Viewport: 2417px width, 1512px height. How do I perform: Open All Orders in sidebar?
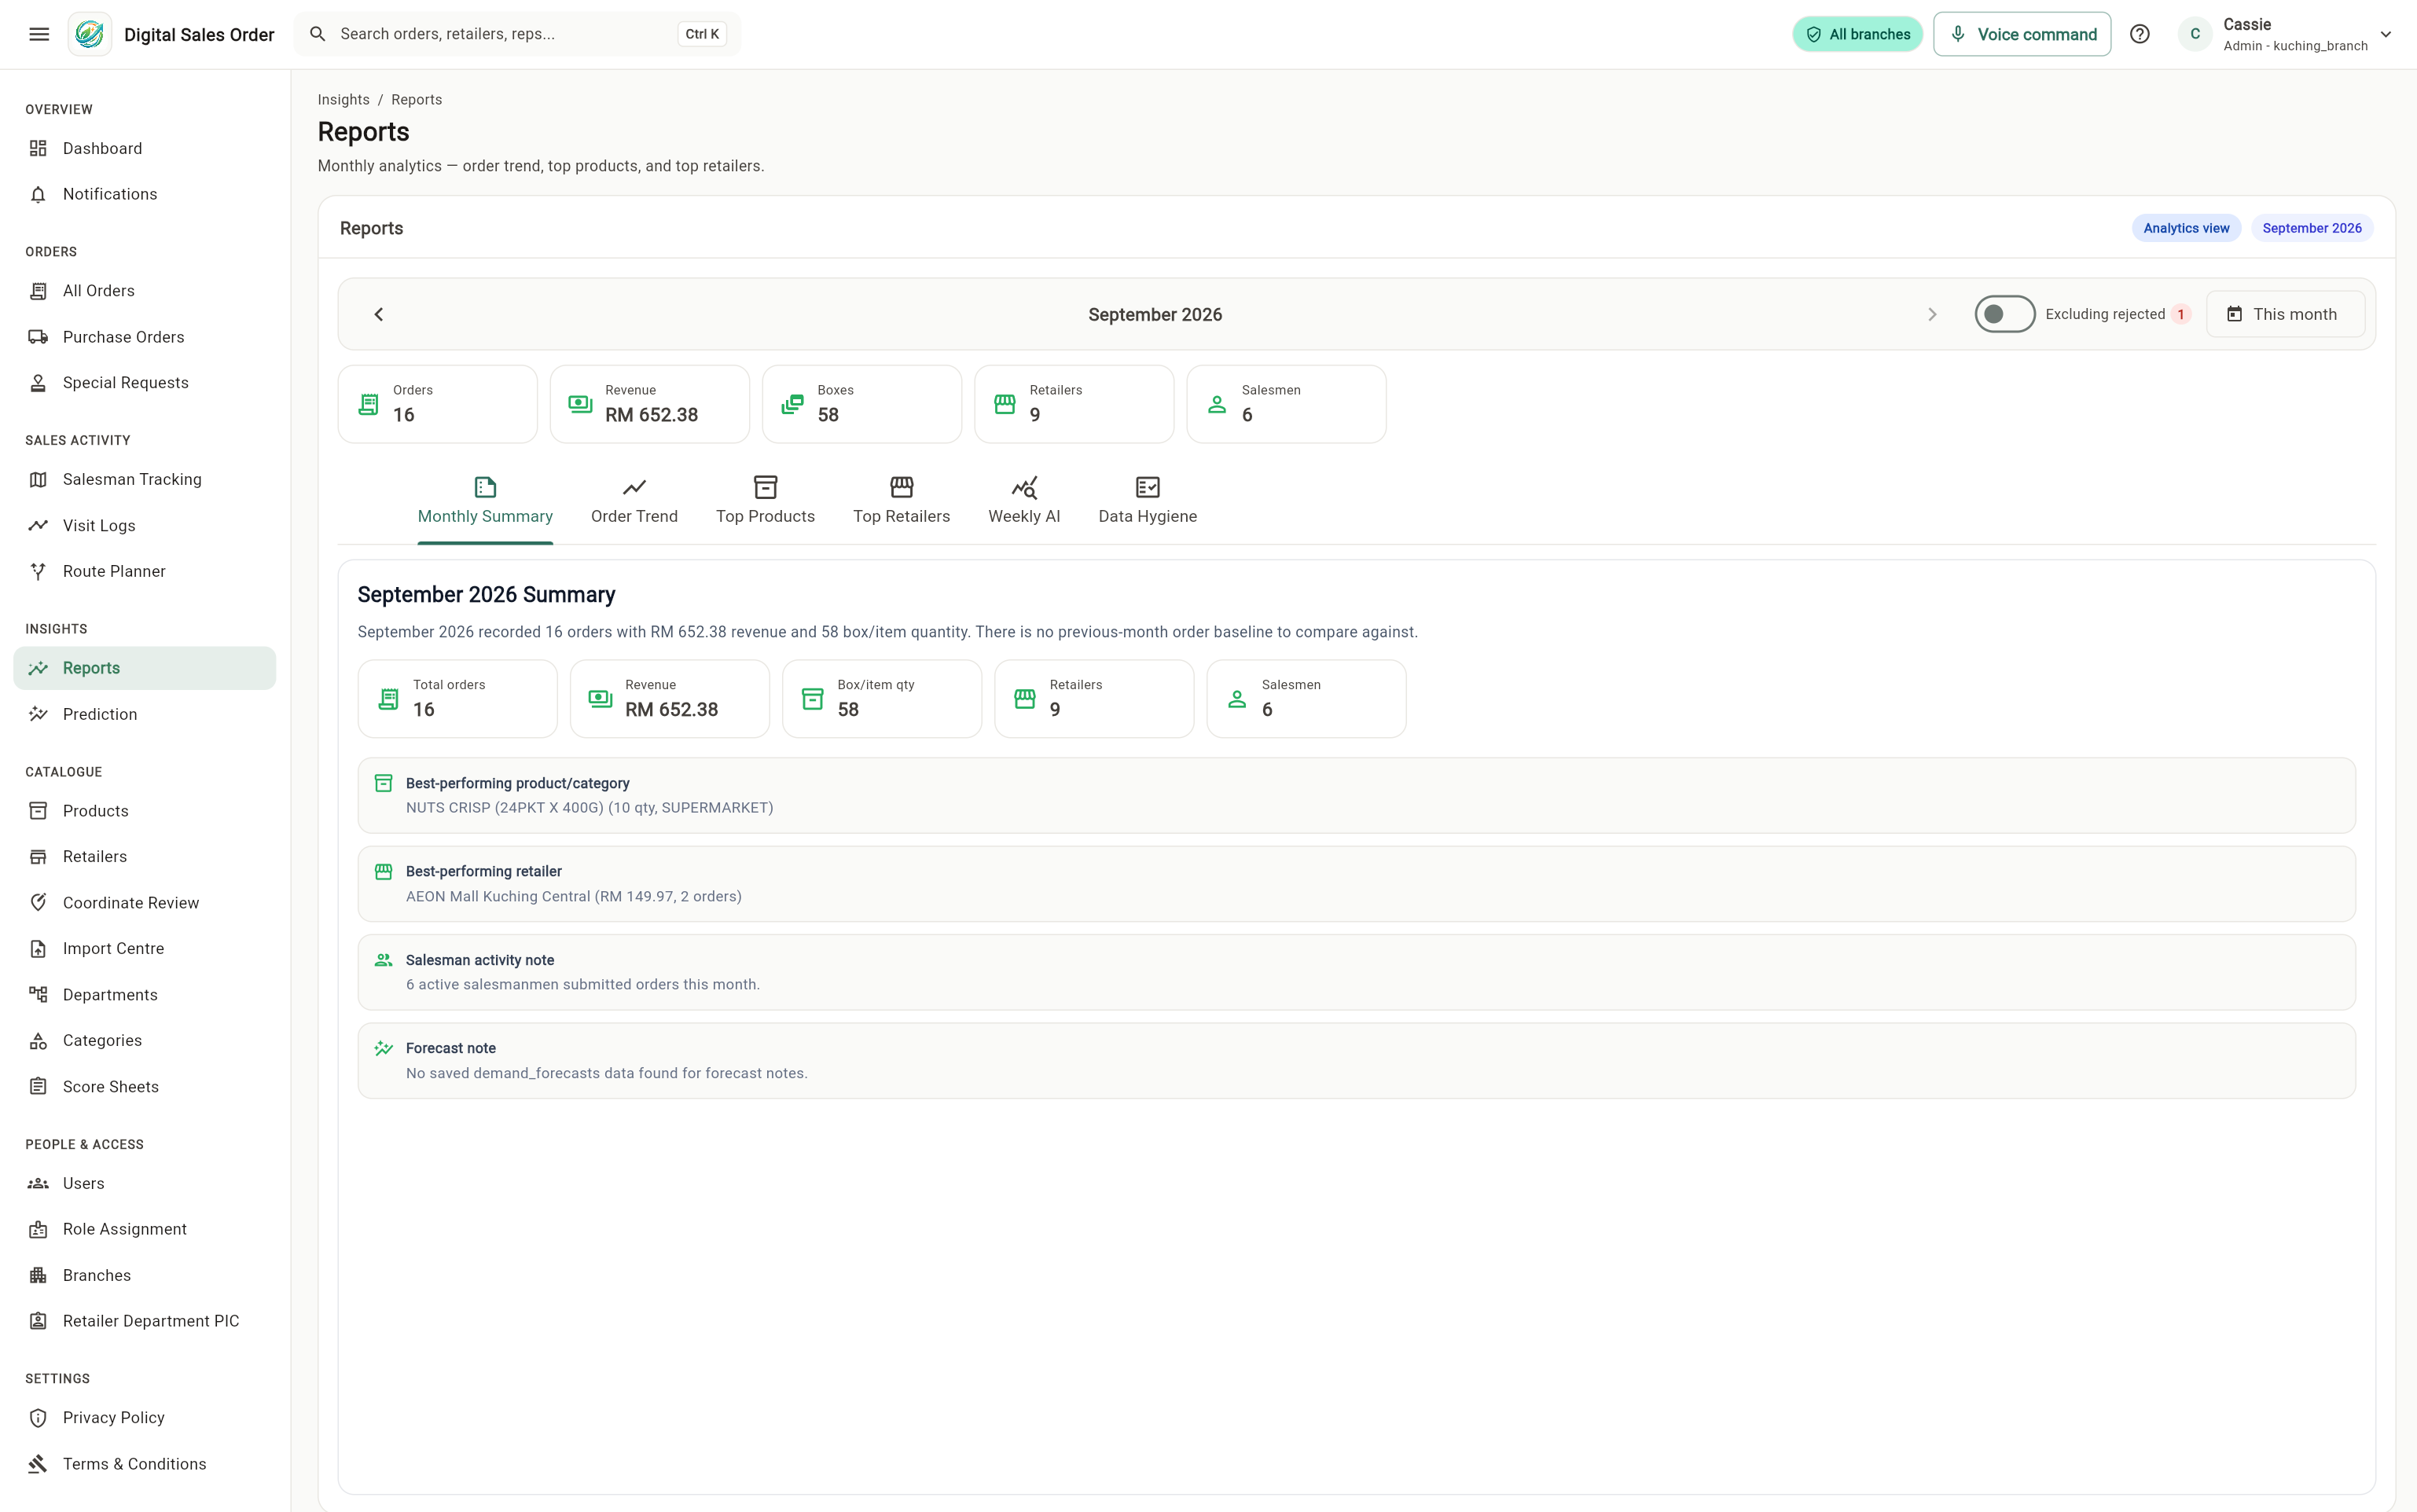point(144,291)
